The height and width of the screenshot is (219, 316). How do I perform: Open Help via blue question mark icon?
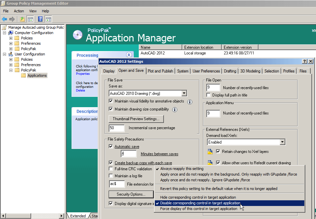40,19
